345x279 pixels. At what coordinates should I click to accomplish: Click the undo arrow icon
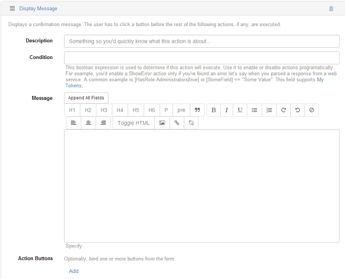pyautogui.click(x=298, y=110)
